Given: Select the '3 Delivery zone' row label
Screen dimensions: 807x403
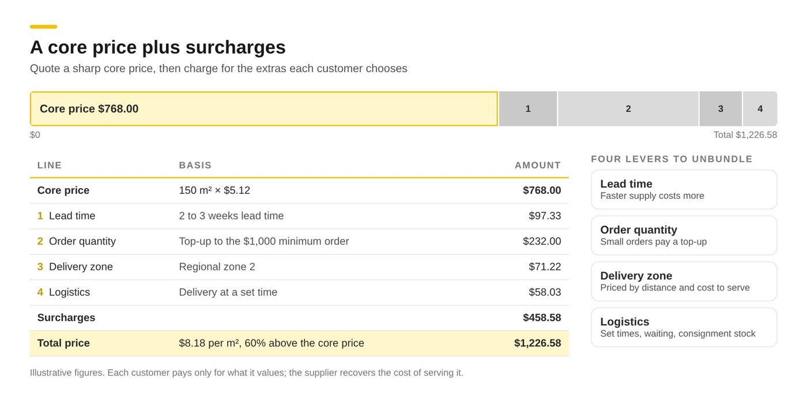Looking at the screenshot, I should point(75,266).
